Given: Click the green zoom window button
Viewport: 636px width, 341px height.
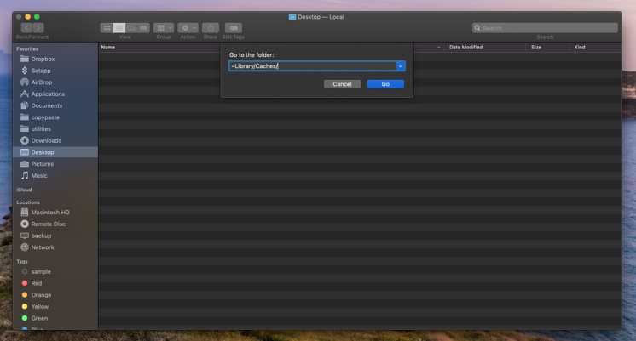Looking at the screenshot, I should 37,17.
